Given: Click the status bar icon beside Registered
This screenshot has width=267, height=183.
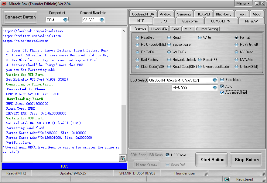Looking at the screenshot, I should [227, 179].
